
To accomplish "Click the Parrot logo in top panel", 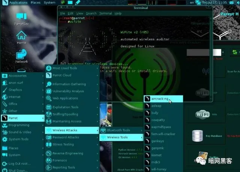I will (5, 3).
